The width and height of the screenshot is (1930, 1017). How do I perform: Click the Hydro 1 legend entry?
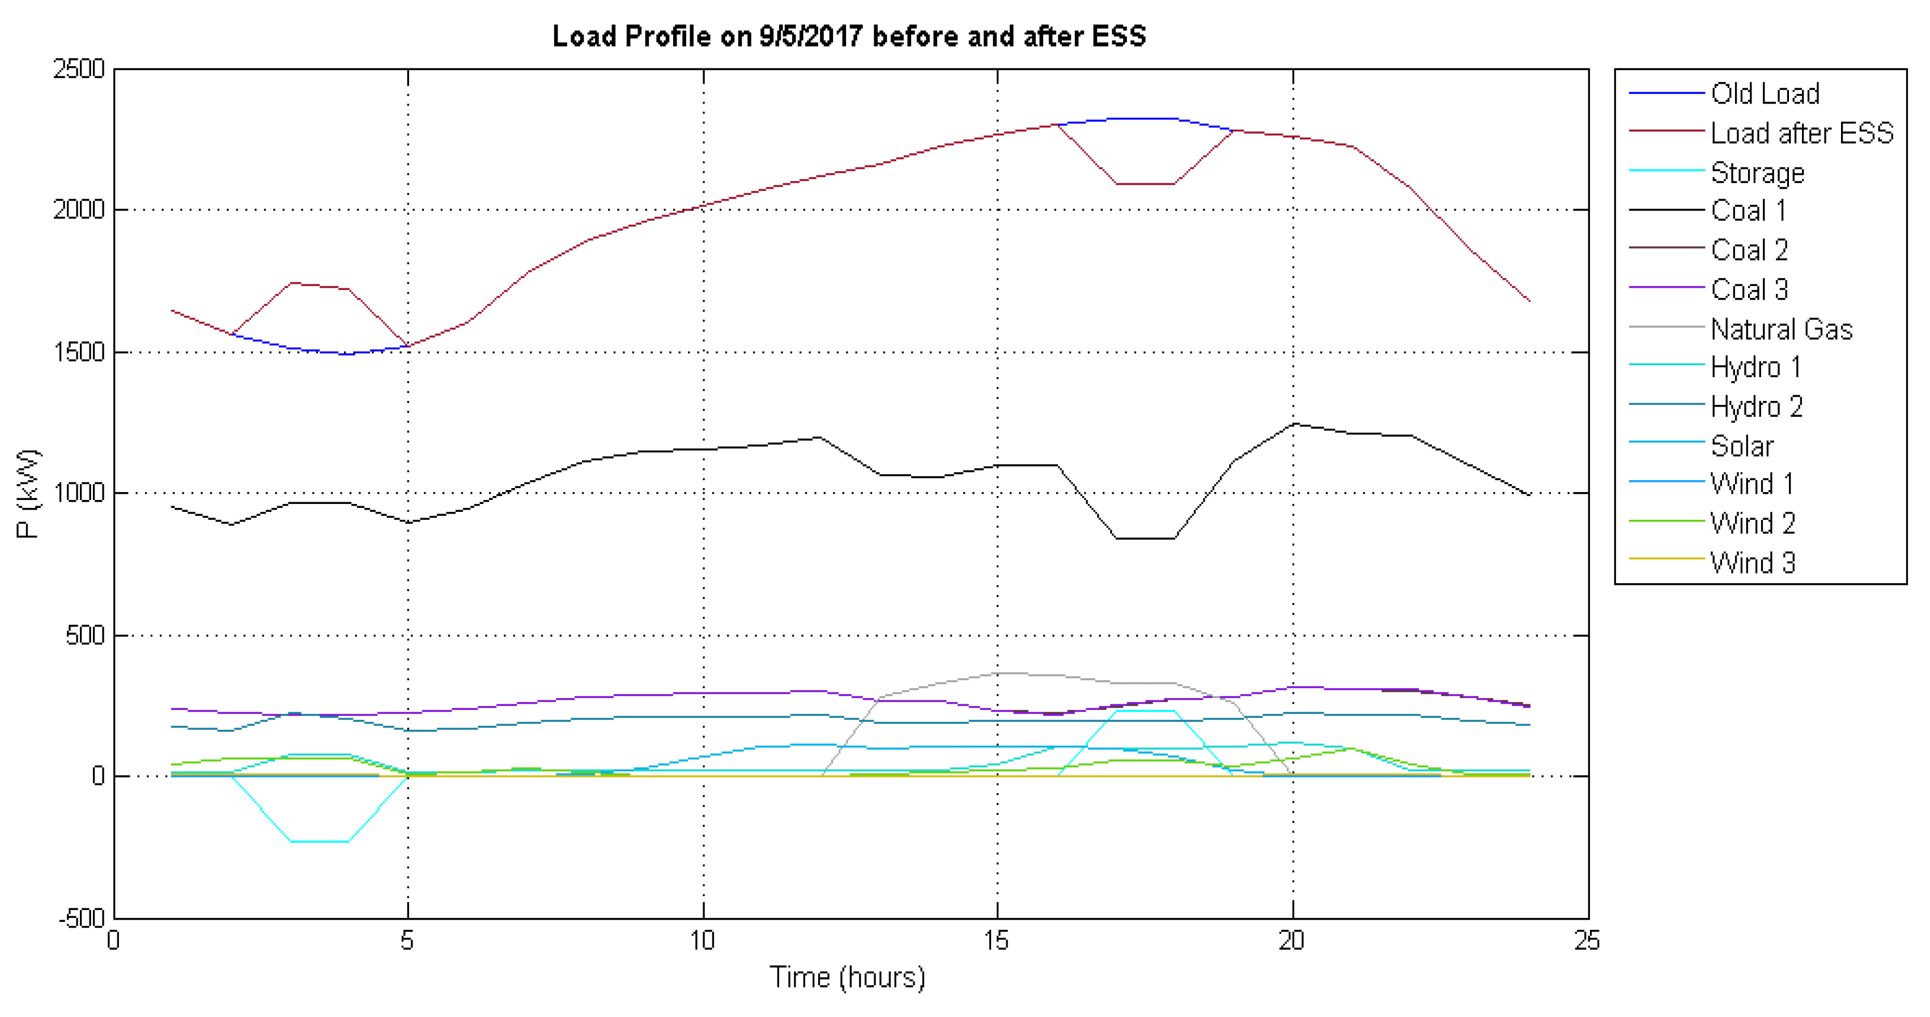(x=1755, y=367)
